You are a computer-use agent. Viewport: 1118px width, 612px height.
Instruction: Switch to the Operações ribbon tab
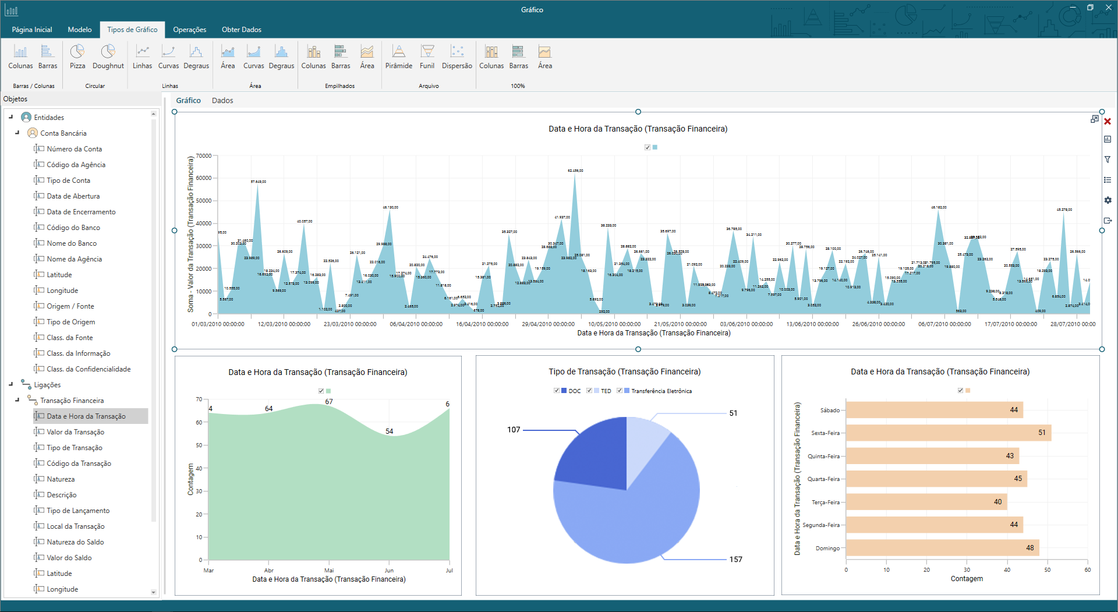[x=189, y=29]
